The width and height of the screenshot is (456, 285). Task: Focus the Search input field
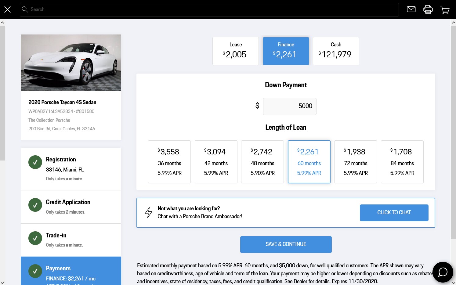point(209,9)
